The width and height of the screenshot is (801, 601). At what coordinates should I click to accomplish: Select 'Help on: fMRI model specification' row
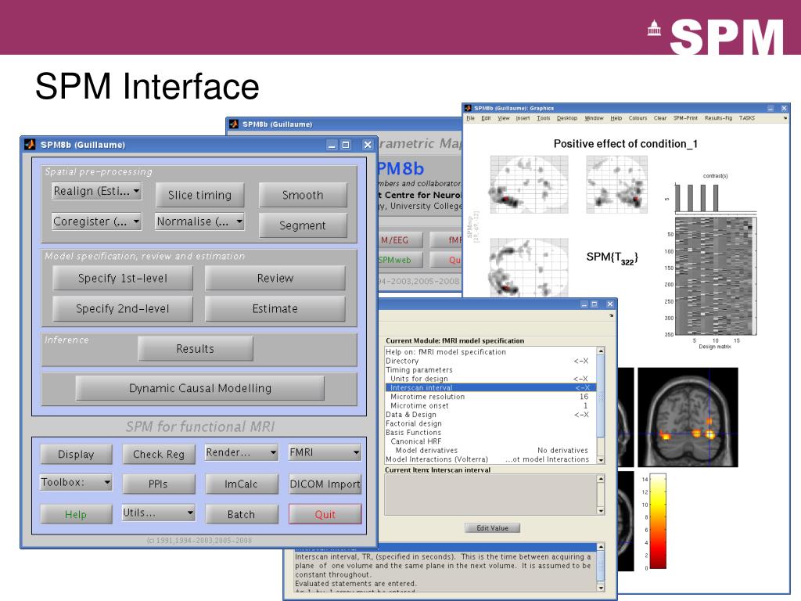pos(490,351)
